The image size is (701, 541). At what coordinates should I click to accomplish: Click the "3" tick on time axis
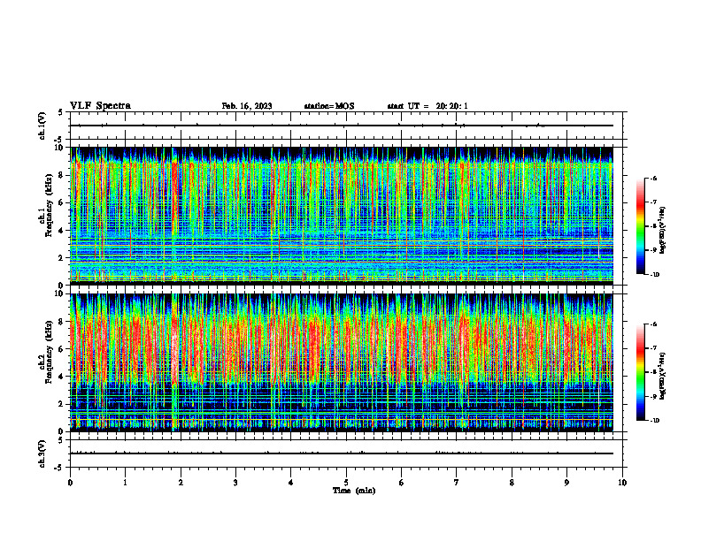pos(235,483)
